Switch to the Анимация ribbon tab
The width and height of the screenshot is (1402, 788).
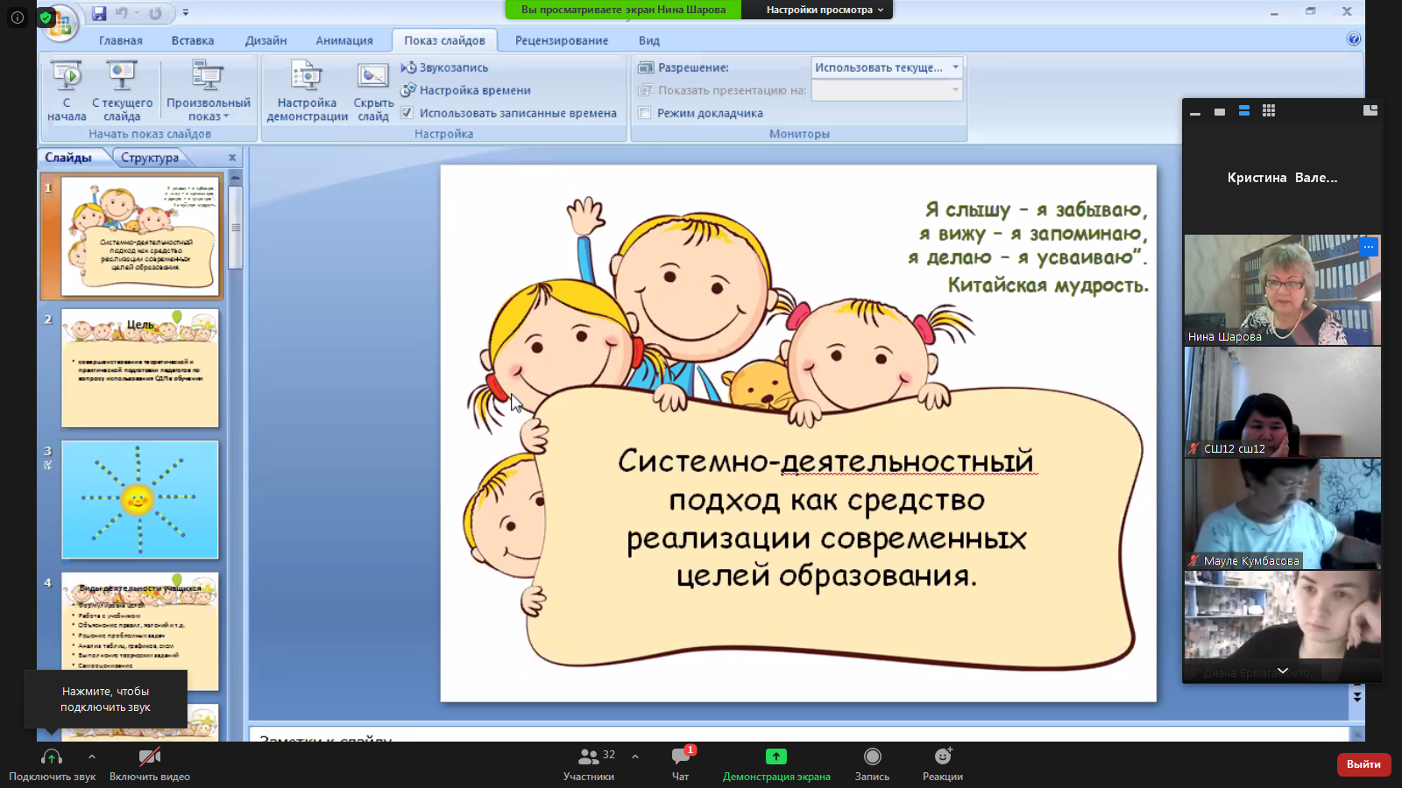point(343,40)
